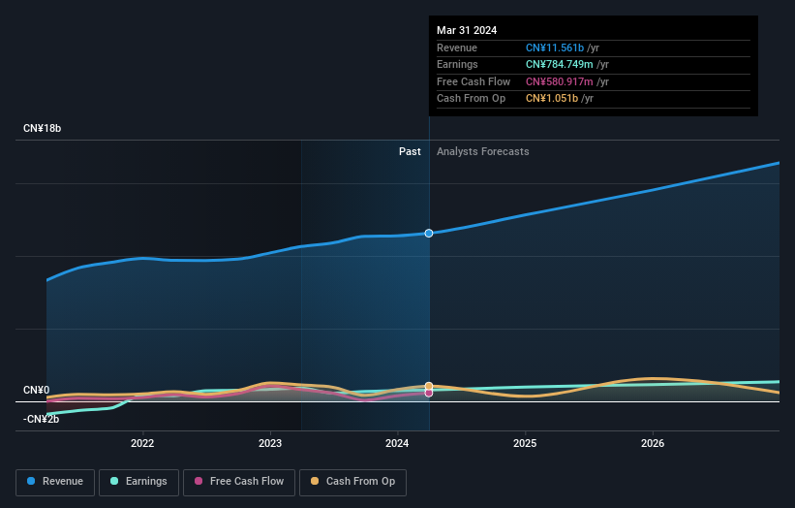Click the Cash From Op label in tooltip
Image resolution: width=795 pixels, height=508 pixels.
(471, 99)
